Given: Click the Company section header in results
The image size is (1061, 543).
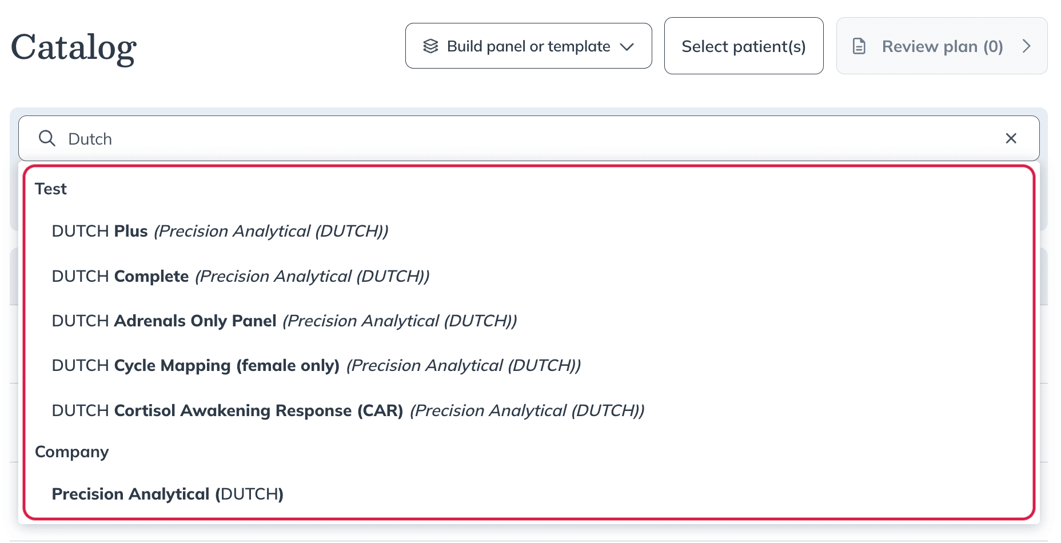Looking at the screenshot, I should tap(72, 452).
